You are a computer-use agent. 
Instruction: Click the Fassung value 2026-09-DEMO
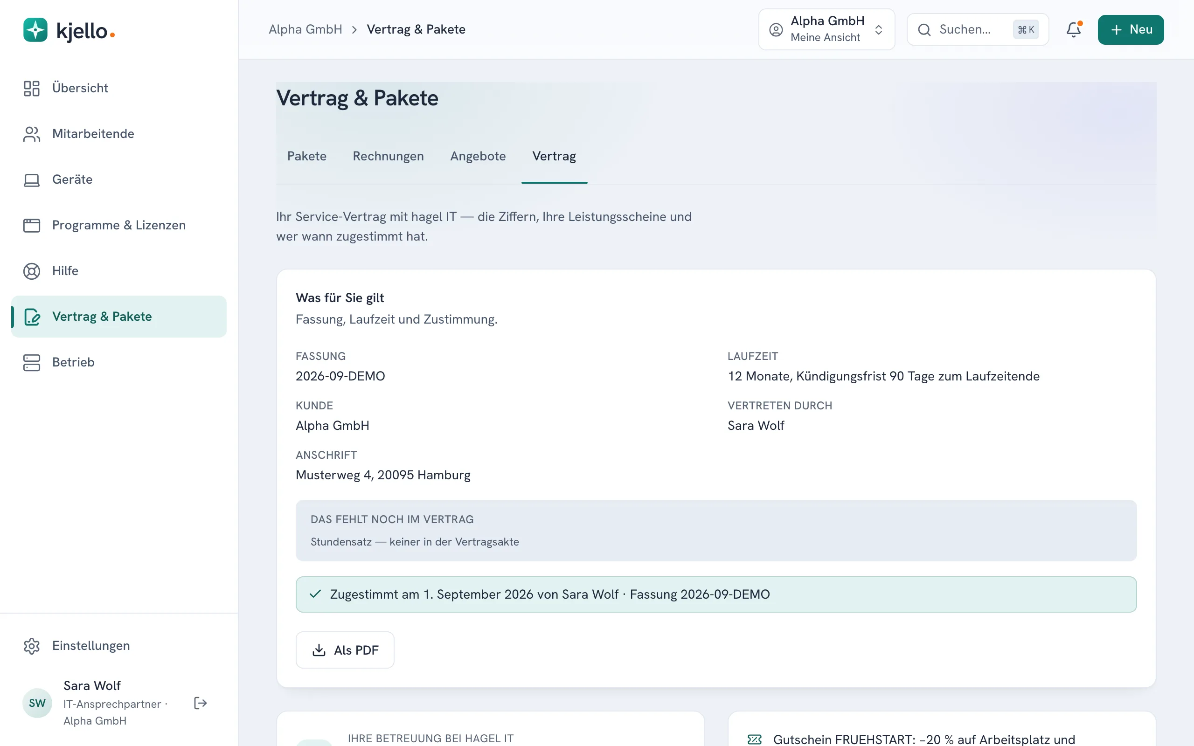(x=340, y=376)
